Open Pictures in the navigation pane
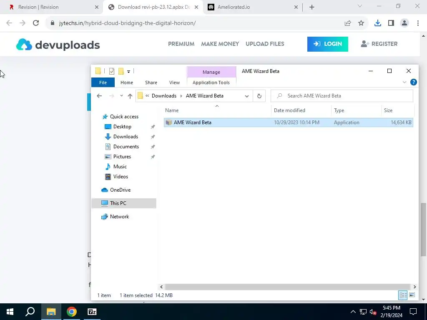The image size is (427, 320). (x=122, y=157)
